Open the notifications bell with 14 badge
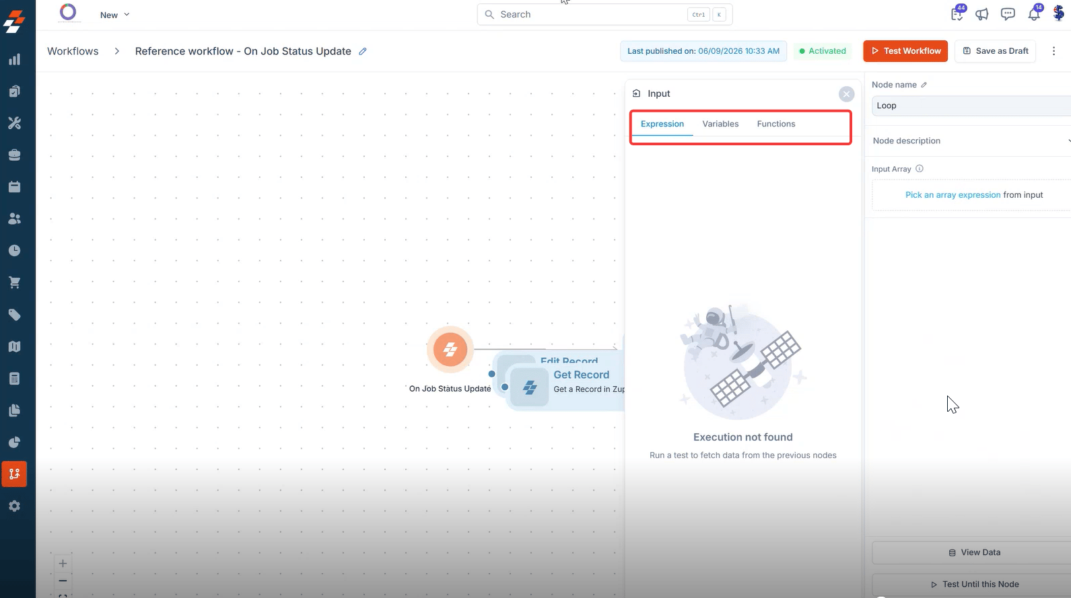1071x598 pixels. [x=1034, y=14]
